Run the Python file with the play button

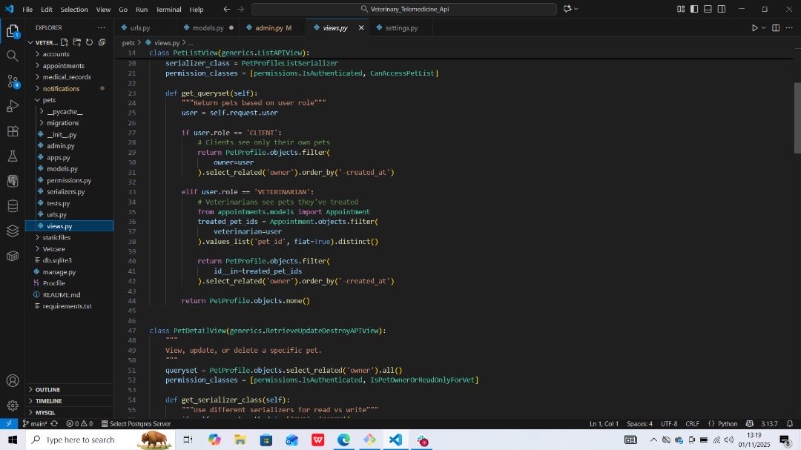[x=754, y=27]
